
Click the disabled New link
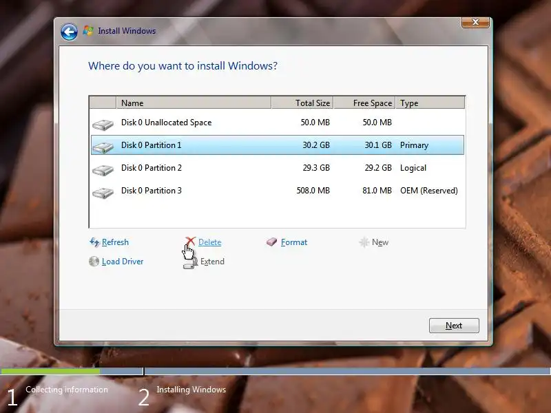pyautogui.click(x=380, y=242)
